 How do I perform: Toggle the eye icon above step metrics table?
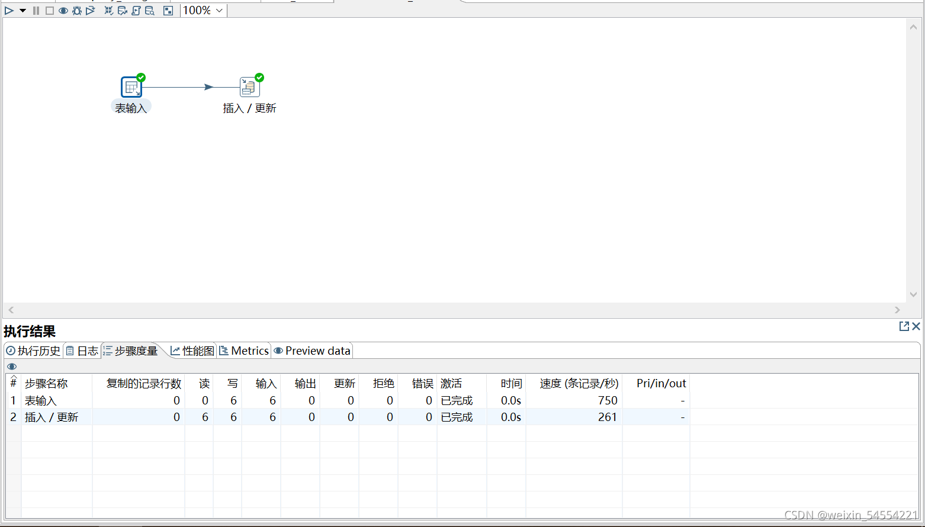12,367
